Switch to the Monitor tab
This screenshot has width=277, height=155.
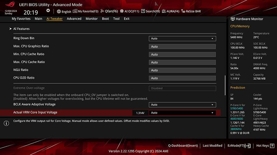pos(91,19)
